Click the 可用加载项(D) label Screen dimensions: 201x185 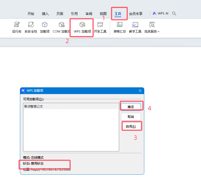click(x=33, y=99)
